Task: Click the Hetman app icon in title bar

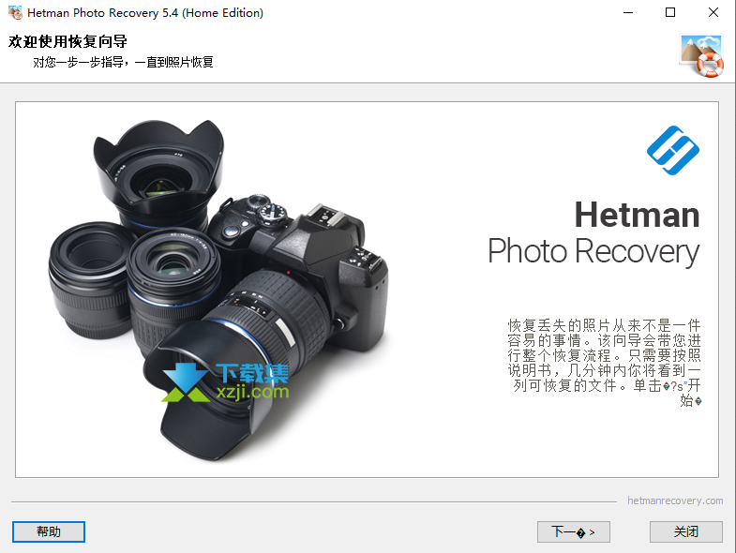Action: (15, 13)
